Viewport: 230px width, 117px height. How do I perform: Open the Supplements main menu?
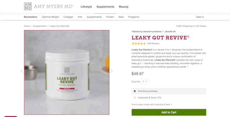pos(105,7)
